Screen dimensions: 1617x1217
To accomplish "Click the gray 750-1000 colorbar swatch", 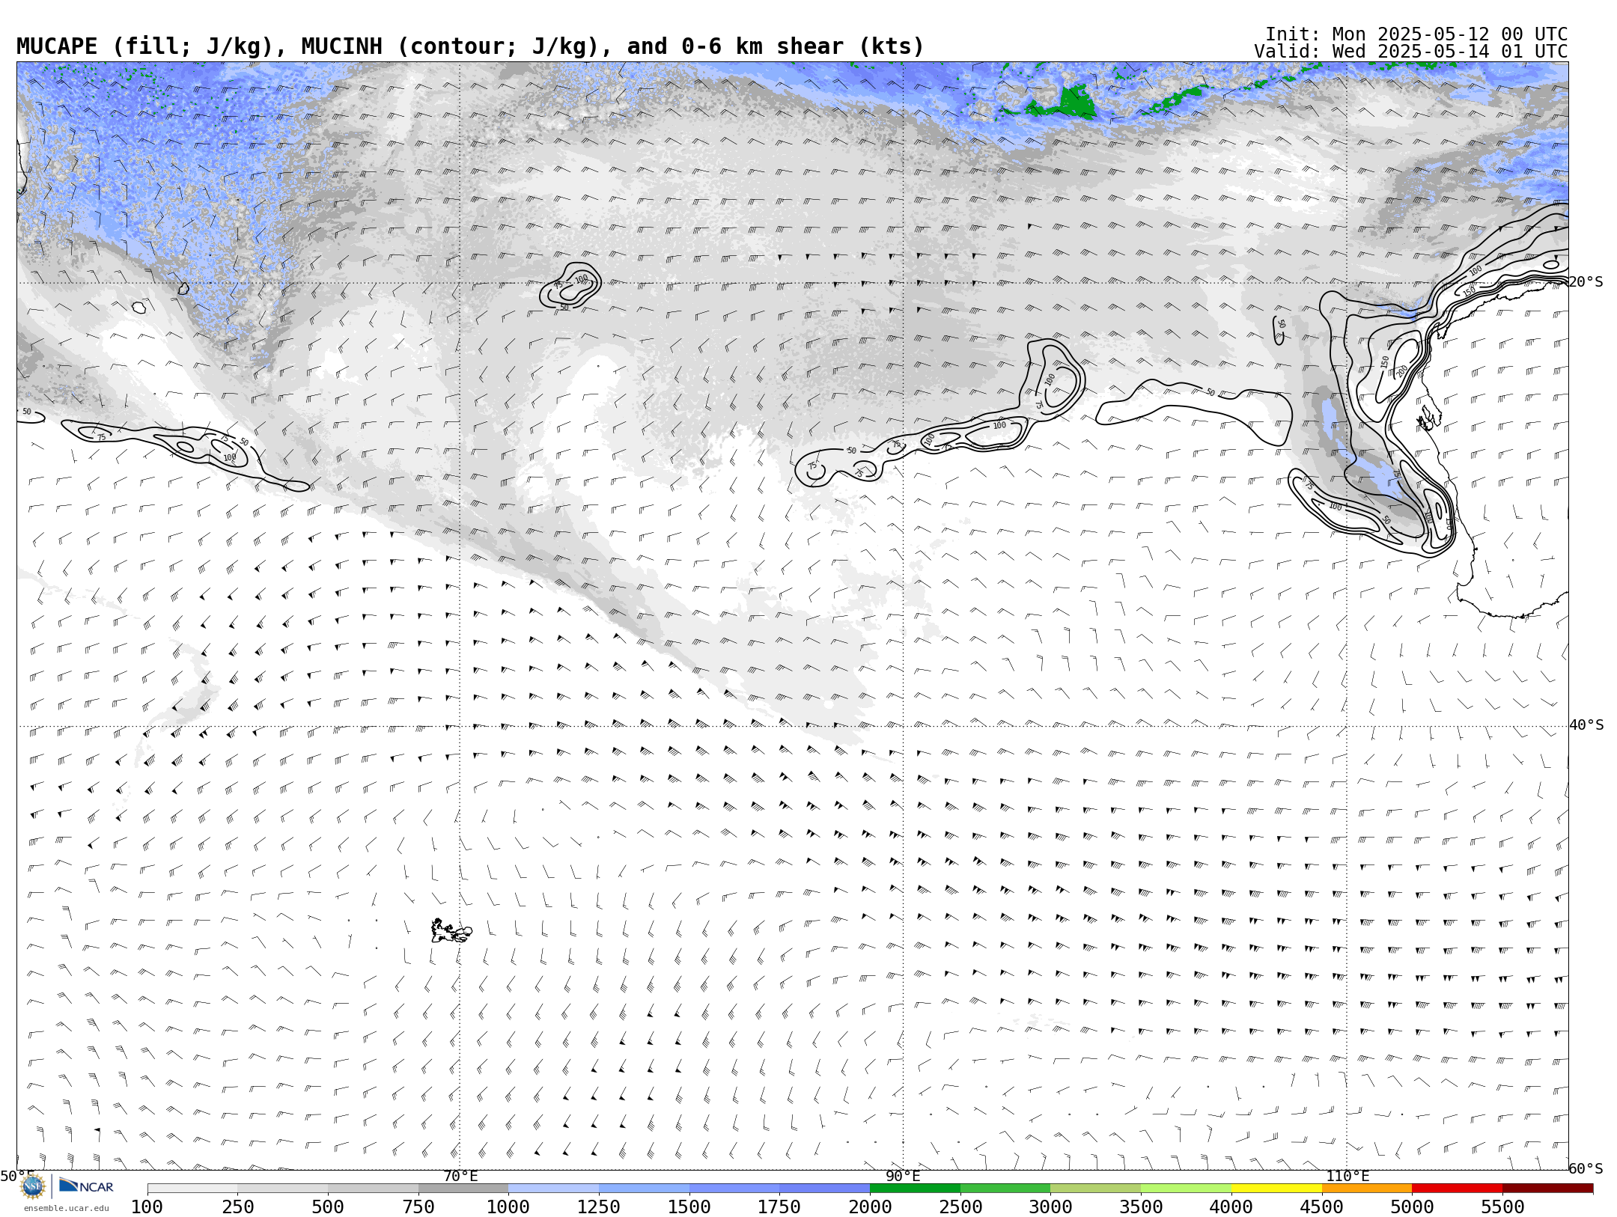I will [x=463, y=1189].
